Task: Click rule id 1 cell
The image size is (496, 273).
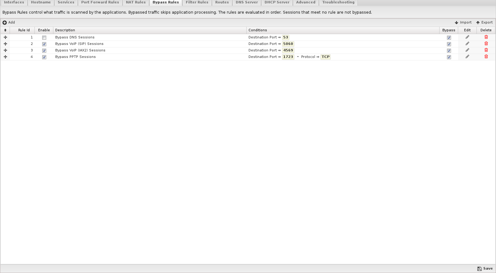Action: [x=22, y=37]
